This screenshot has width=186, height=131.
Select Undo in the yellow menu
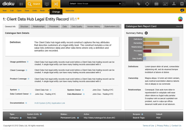[x=35, y=11]
